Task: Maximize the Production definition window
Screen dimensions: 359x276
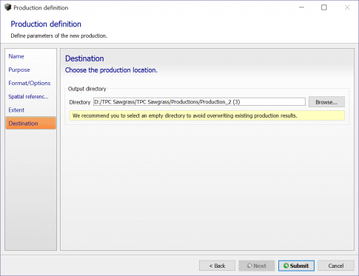Action: coord(324,7)
